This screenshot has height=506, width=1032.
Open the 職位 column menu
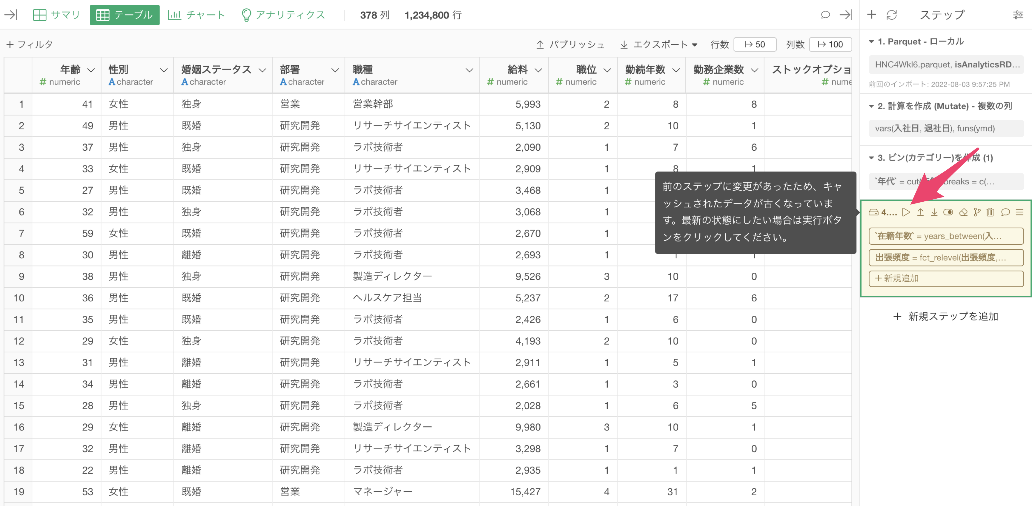607,70
